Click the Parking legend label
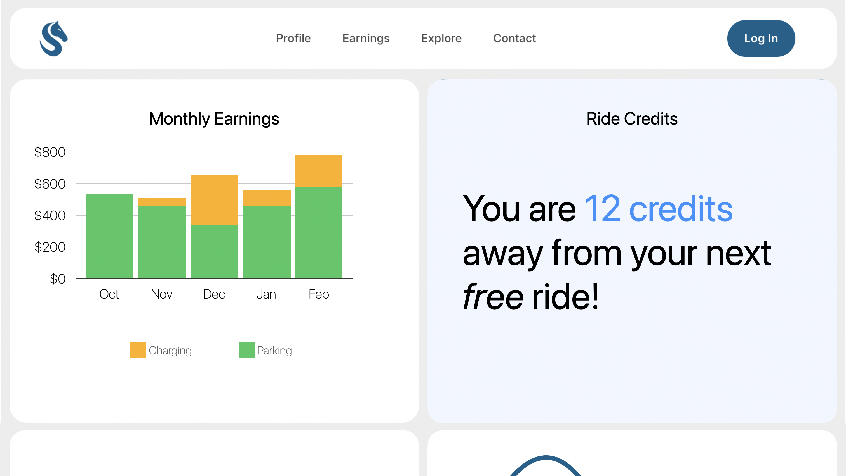Image resolution: width=846 pixels, height=476 pixels. click(274, 351)
